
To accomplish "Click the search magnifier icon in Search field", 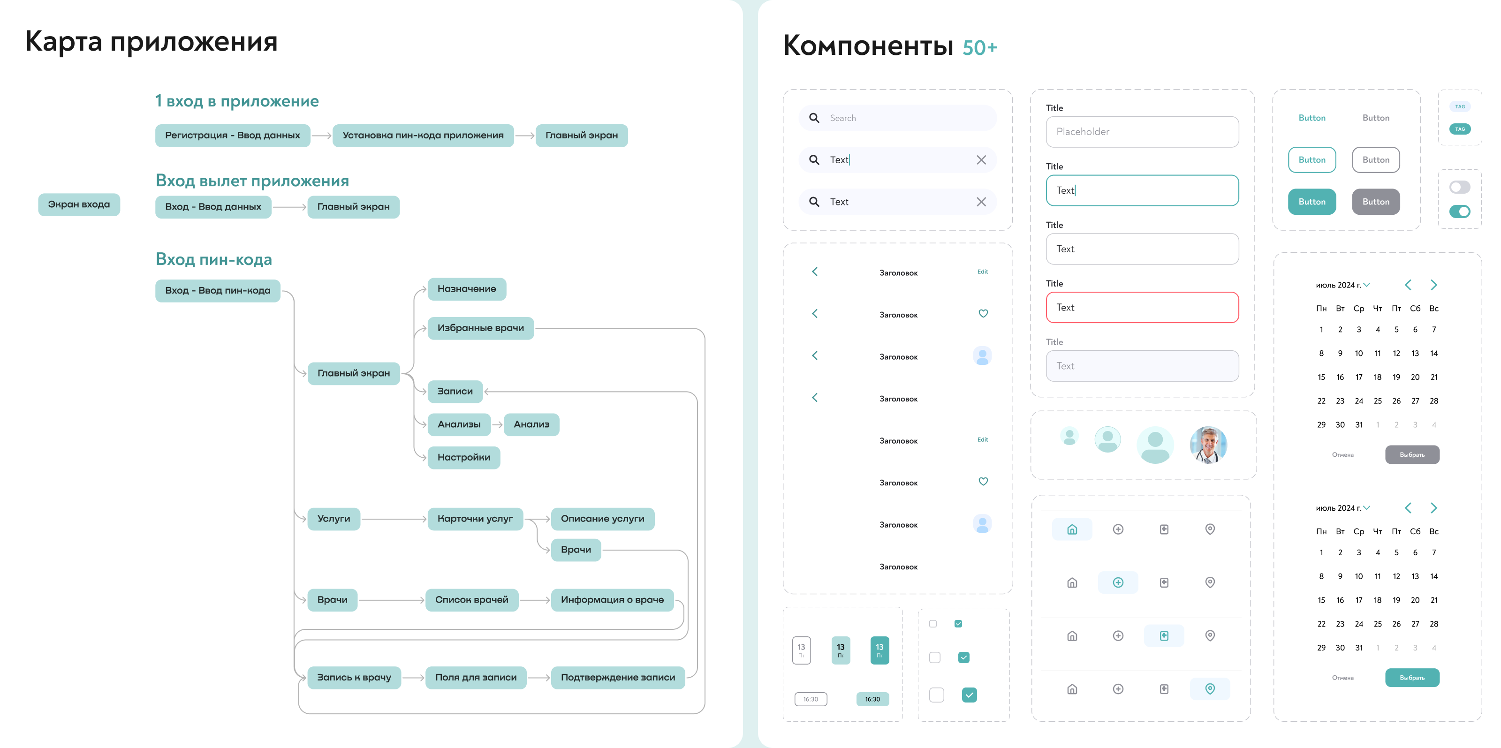I will 814,118.
